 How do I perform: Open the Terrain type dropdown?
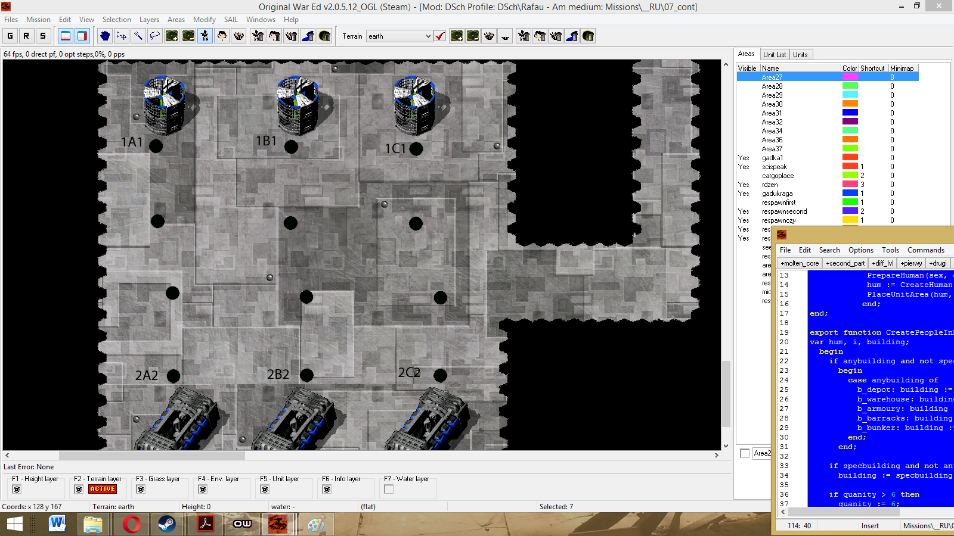click(x=428, y=36)
